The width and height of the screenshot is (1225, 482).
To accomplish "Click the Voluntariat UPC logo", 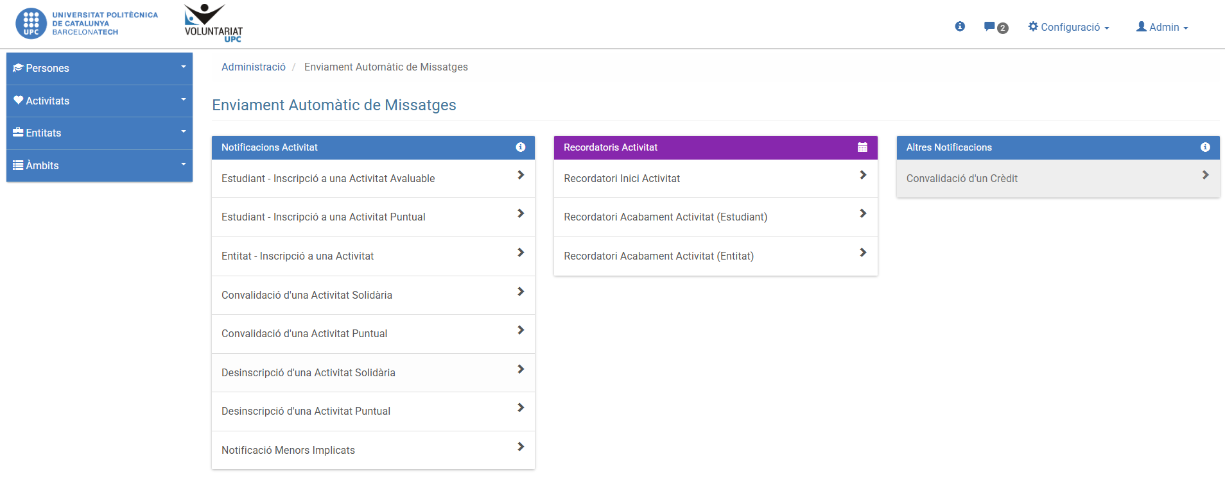I will pyautogui.click(x=213, y=24).
